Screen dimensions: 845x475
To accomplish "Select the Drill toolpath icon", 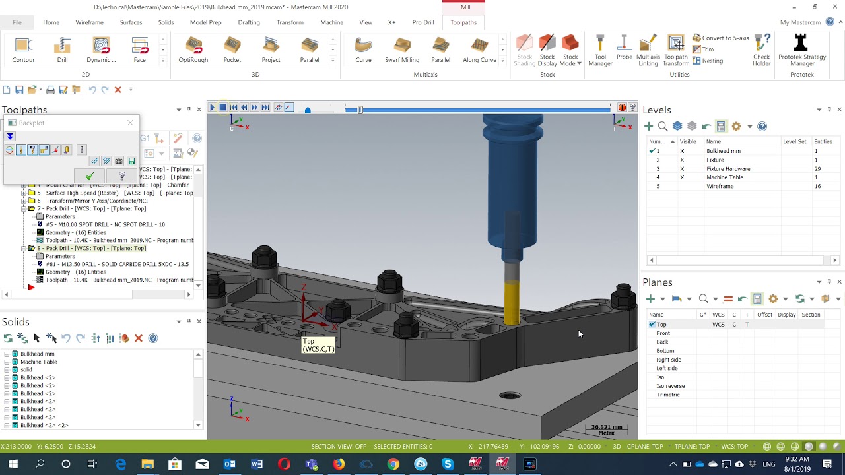I will click(62, 49).
